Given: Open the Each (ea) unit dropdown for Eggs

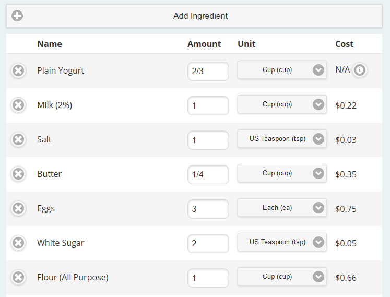Looking at the screenshot, I should 282,208.
